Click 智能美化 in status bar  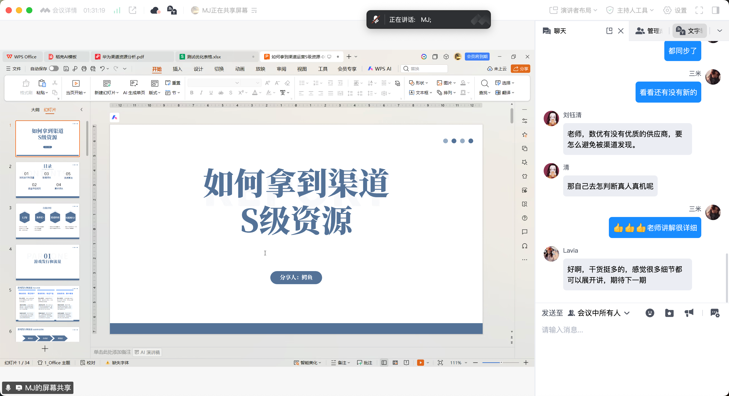pos(307,363)
